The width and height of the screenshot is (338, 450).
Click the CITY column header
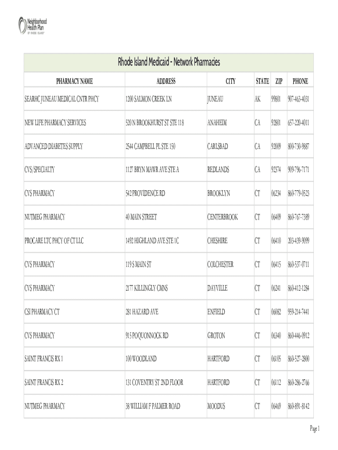click(230, 81)
